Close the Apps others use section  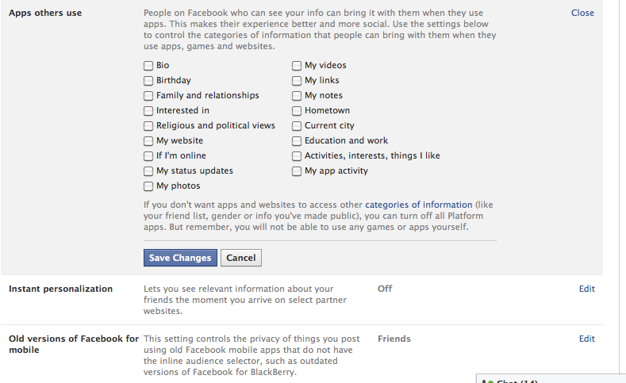pos(582,13)
